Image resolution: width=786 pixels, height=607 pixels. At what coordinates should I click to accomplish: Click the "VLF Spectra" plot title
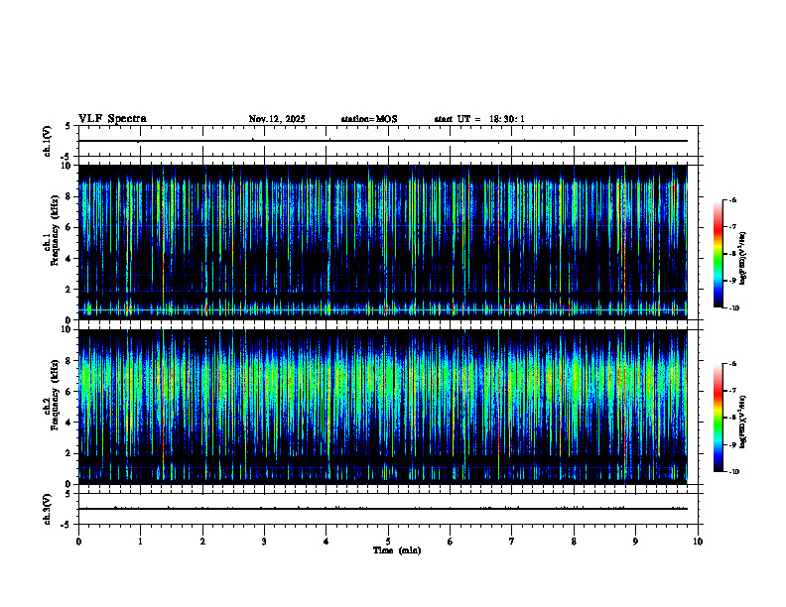(x=112, y=119)
